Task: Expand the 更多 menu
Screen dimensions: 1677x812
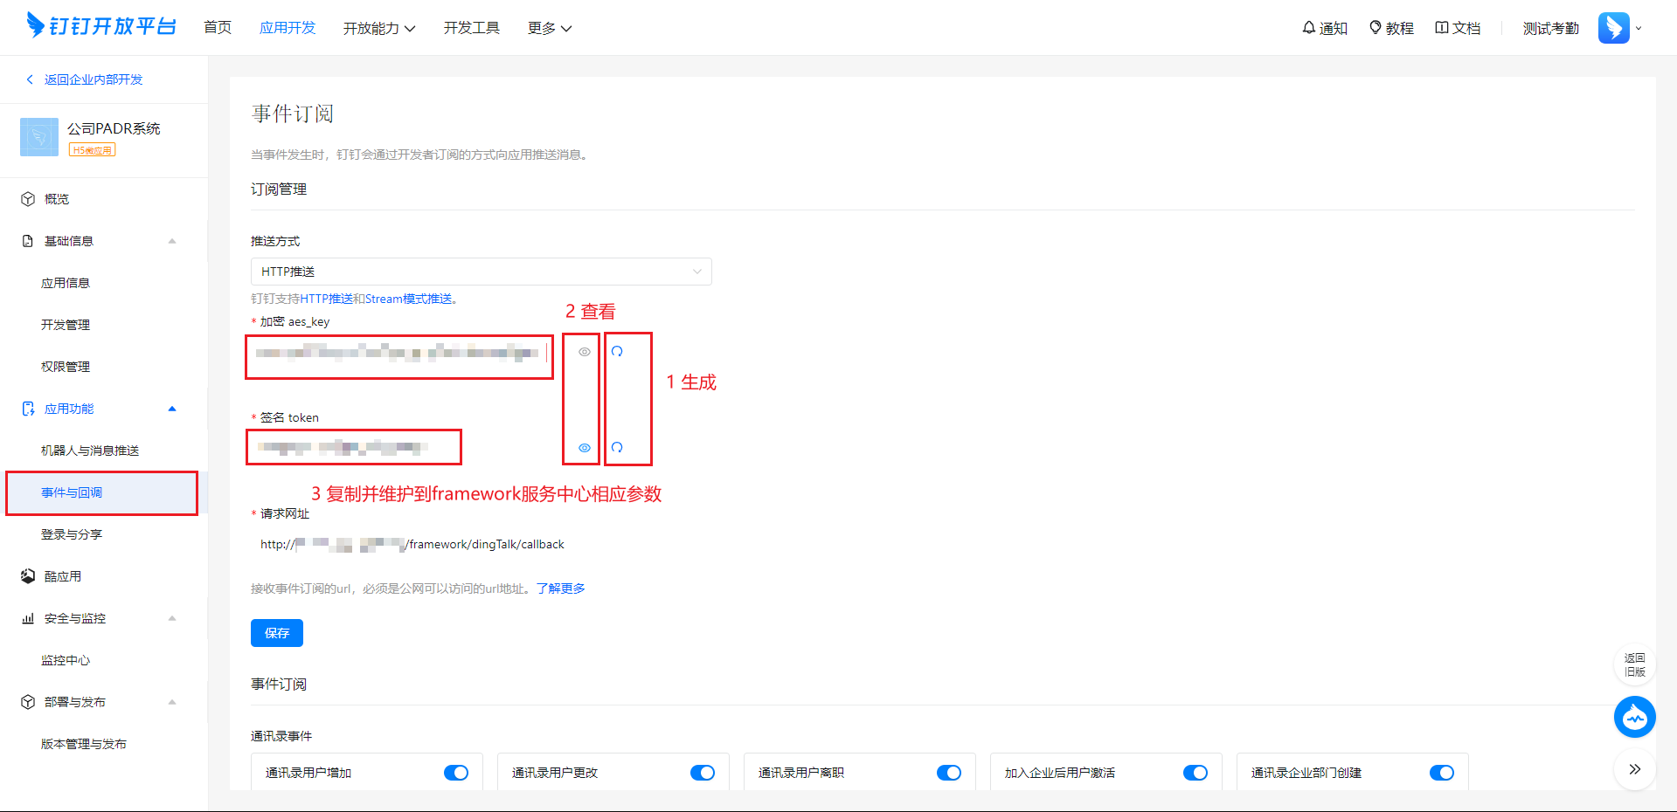Action: click(x=550, y=28)
